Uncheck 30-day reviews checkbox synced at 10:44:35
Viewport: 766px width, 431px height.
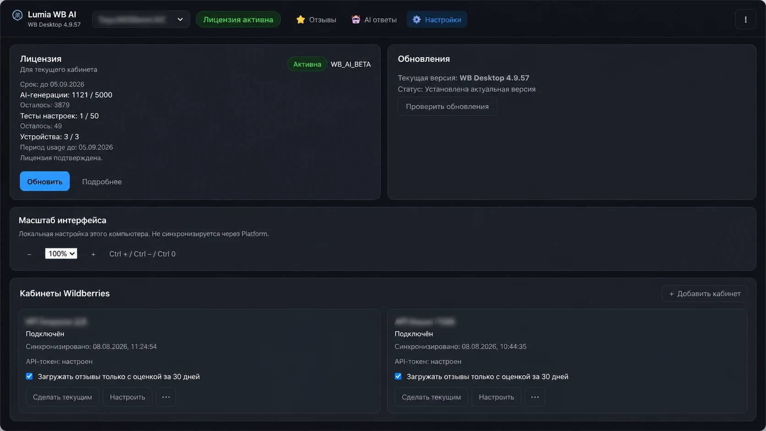point(398,376)
